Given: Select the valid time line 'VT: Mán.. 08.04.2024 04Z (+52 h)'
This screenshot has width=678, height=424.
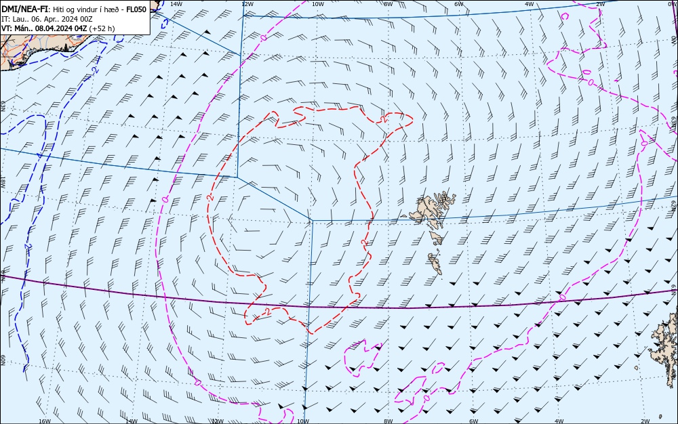Looking at the screenshot, I should (x=58, y=28).
